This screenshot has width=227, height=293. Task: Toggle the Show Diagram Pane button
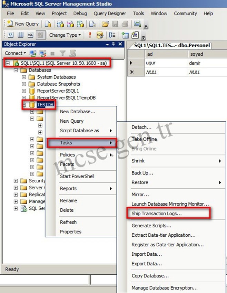tap(11, 35)
